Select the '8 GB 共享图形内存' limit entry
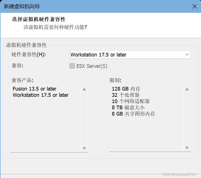Screen dimensions: 201x178 pyautogui.click(x=133, y=114)
